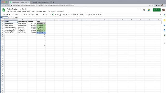This screenshot has width=166, height=93.
Task: Open the Google account avatar
Action: (x=164, y=10)
